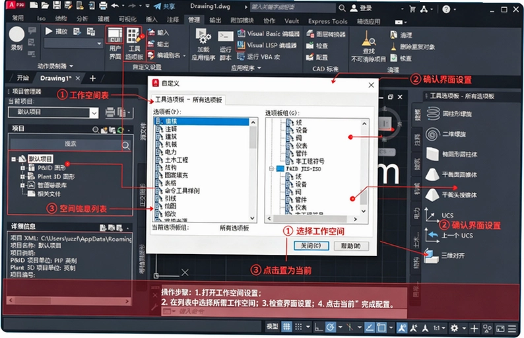
Task: Switch to the 输出 ribbon tab
Action: [x=215, y=20]
